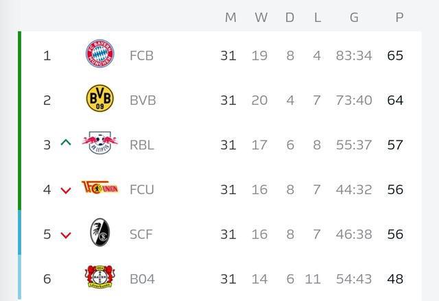Open the FCB team link
Image resolution: width=439 pixels, height=301 pixels.
pyautogui.click(x=141, y=56)
